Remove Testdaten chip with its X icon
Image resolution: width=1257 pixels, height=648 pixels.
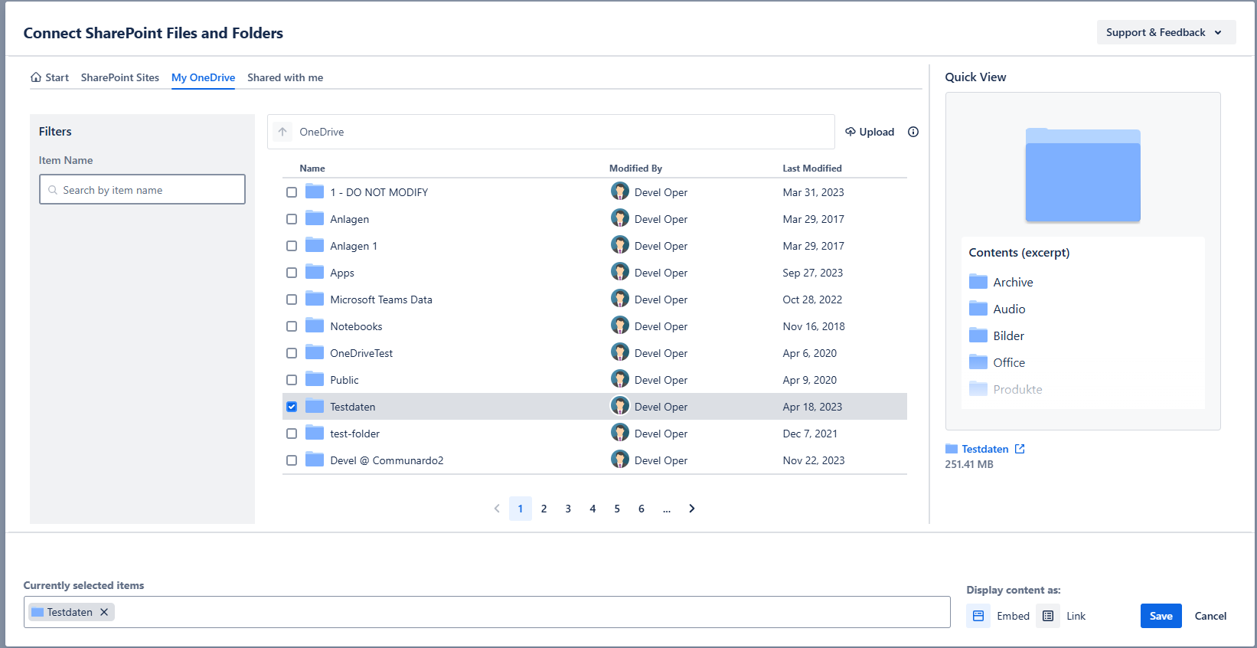[x=104, y=612]
